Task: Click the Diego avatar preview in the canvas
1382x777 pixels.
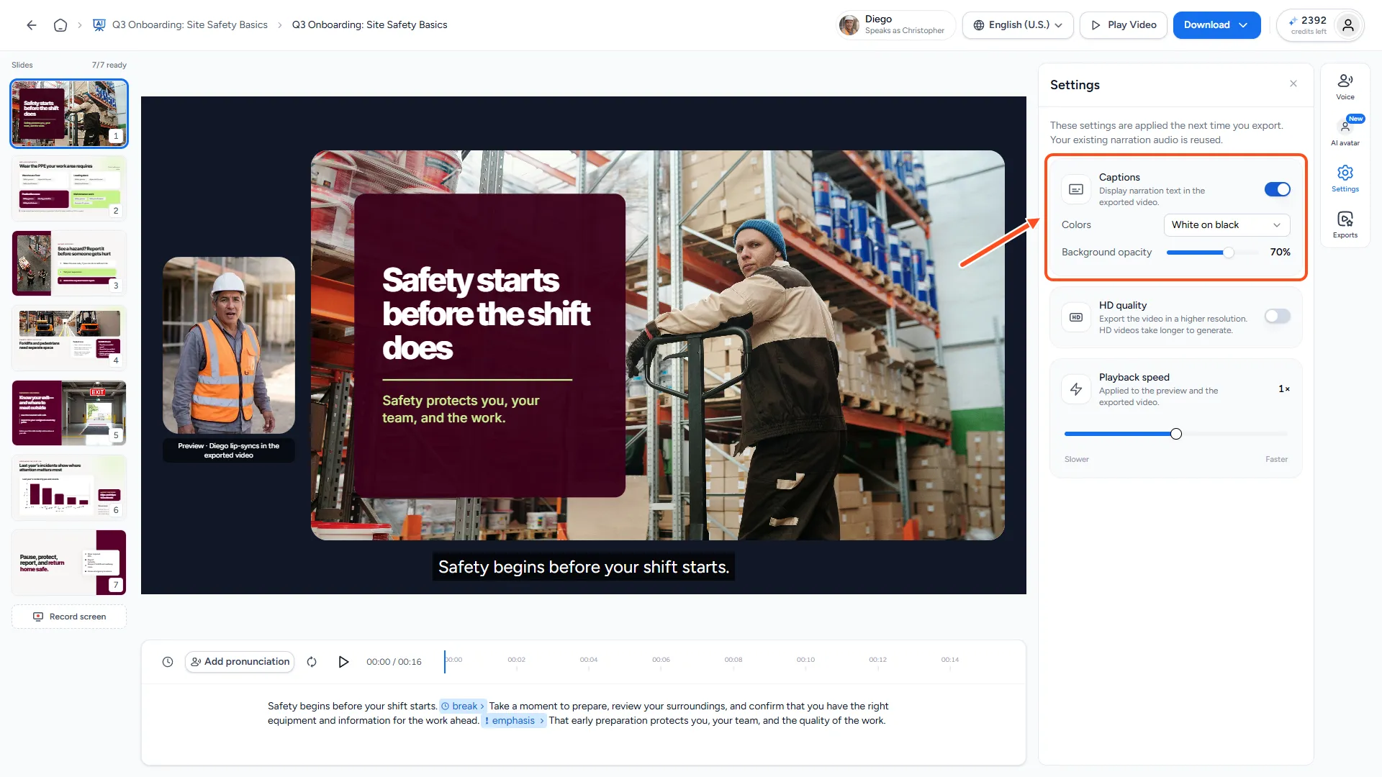Action: point(229,345)
